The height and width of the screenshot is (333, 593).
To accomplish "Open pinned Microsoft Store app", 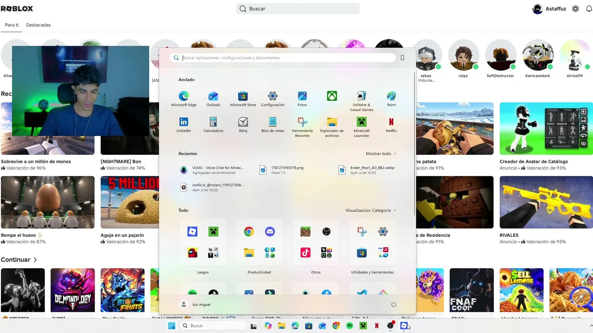I will [243, 99].
